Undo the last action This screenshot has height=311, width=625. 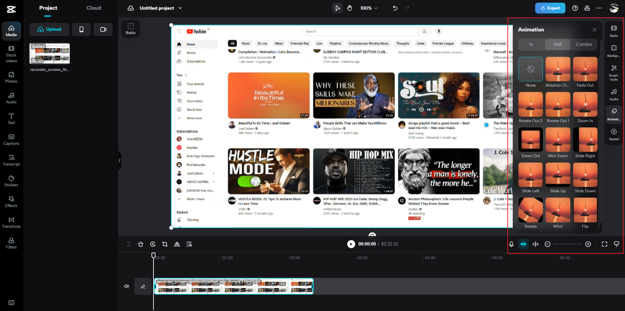pyautogui.click(x=395, y=8)
